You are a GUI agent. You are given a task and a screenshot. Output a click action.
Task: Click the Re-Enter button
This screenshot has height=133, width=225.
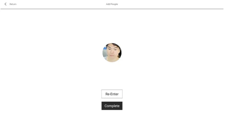pyautogui.click(x=112, y=94)
